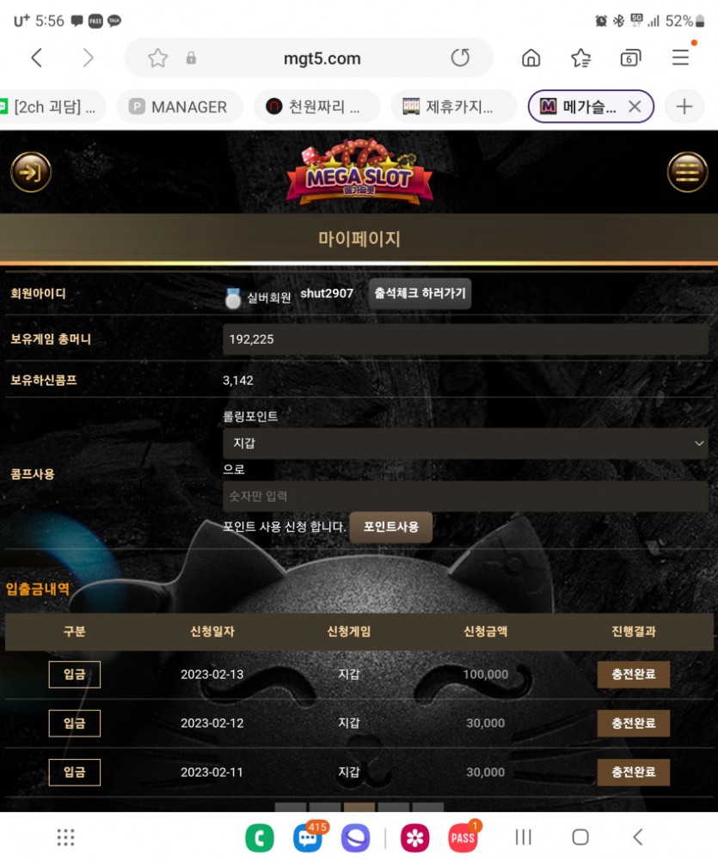The width and height of the screenshot is (718, 862).
Task: Switch to the 제휴카지 tab
Action: pos(453,107)
